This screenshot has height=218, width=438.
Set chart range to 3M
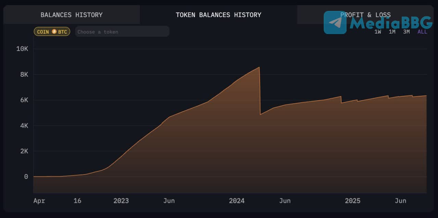tap(406, 31)
